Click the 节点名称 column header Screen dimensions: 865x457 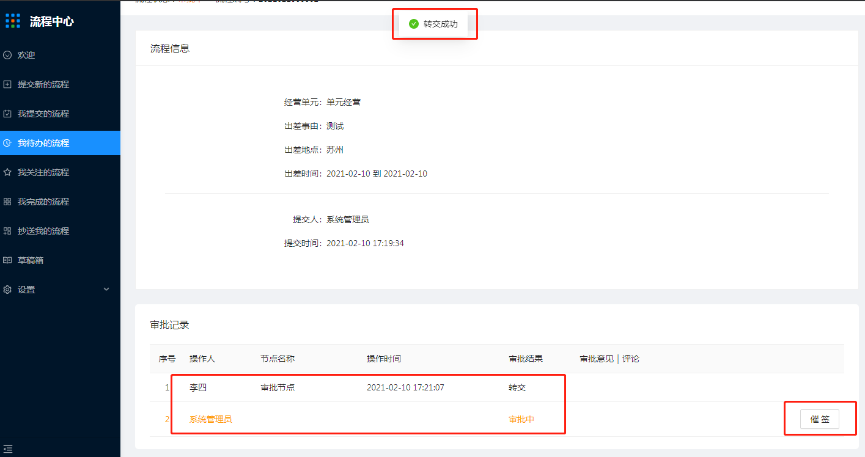278,359
